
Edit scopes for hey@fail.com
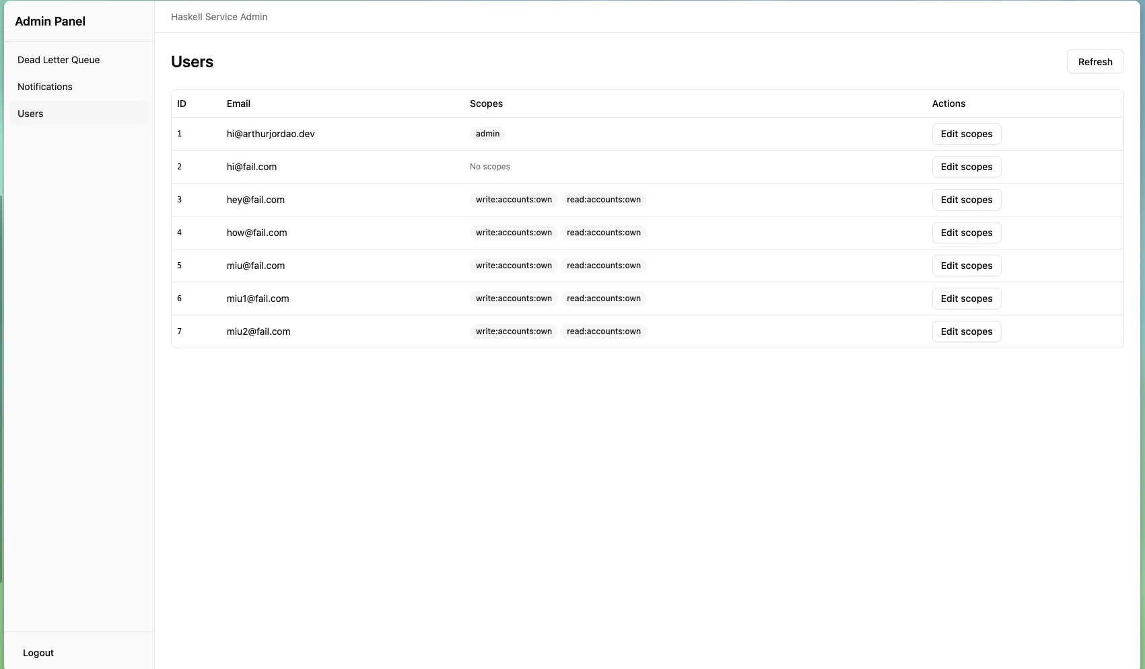[x=967, y=200]
